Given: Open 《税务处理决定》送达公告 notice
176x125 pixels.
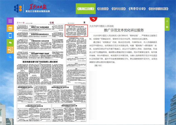Looking at the screenshot, I should click(x=69, y=113).
